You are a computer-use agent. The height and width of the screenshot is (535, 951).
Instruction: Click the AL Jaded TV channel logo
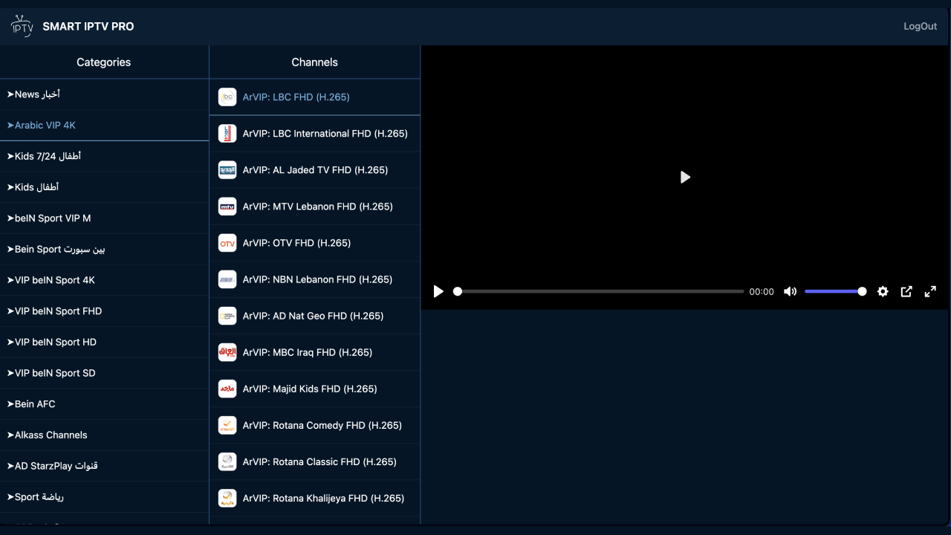click(x=227, y=170)
